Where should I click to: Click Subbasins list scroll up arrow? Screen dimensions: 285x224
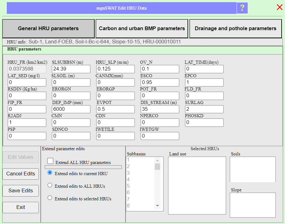(x=157, y=160)
